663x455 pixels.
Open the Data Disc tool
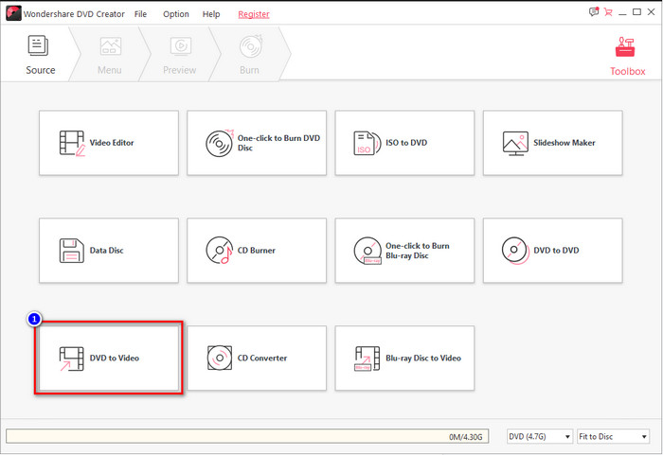pos(109,251)
